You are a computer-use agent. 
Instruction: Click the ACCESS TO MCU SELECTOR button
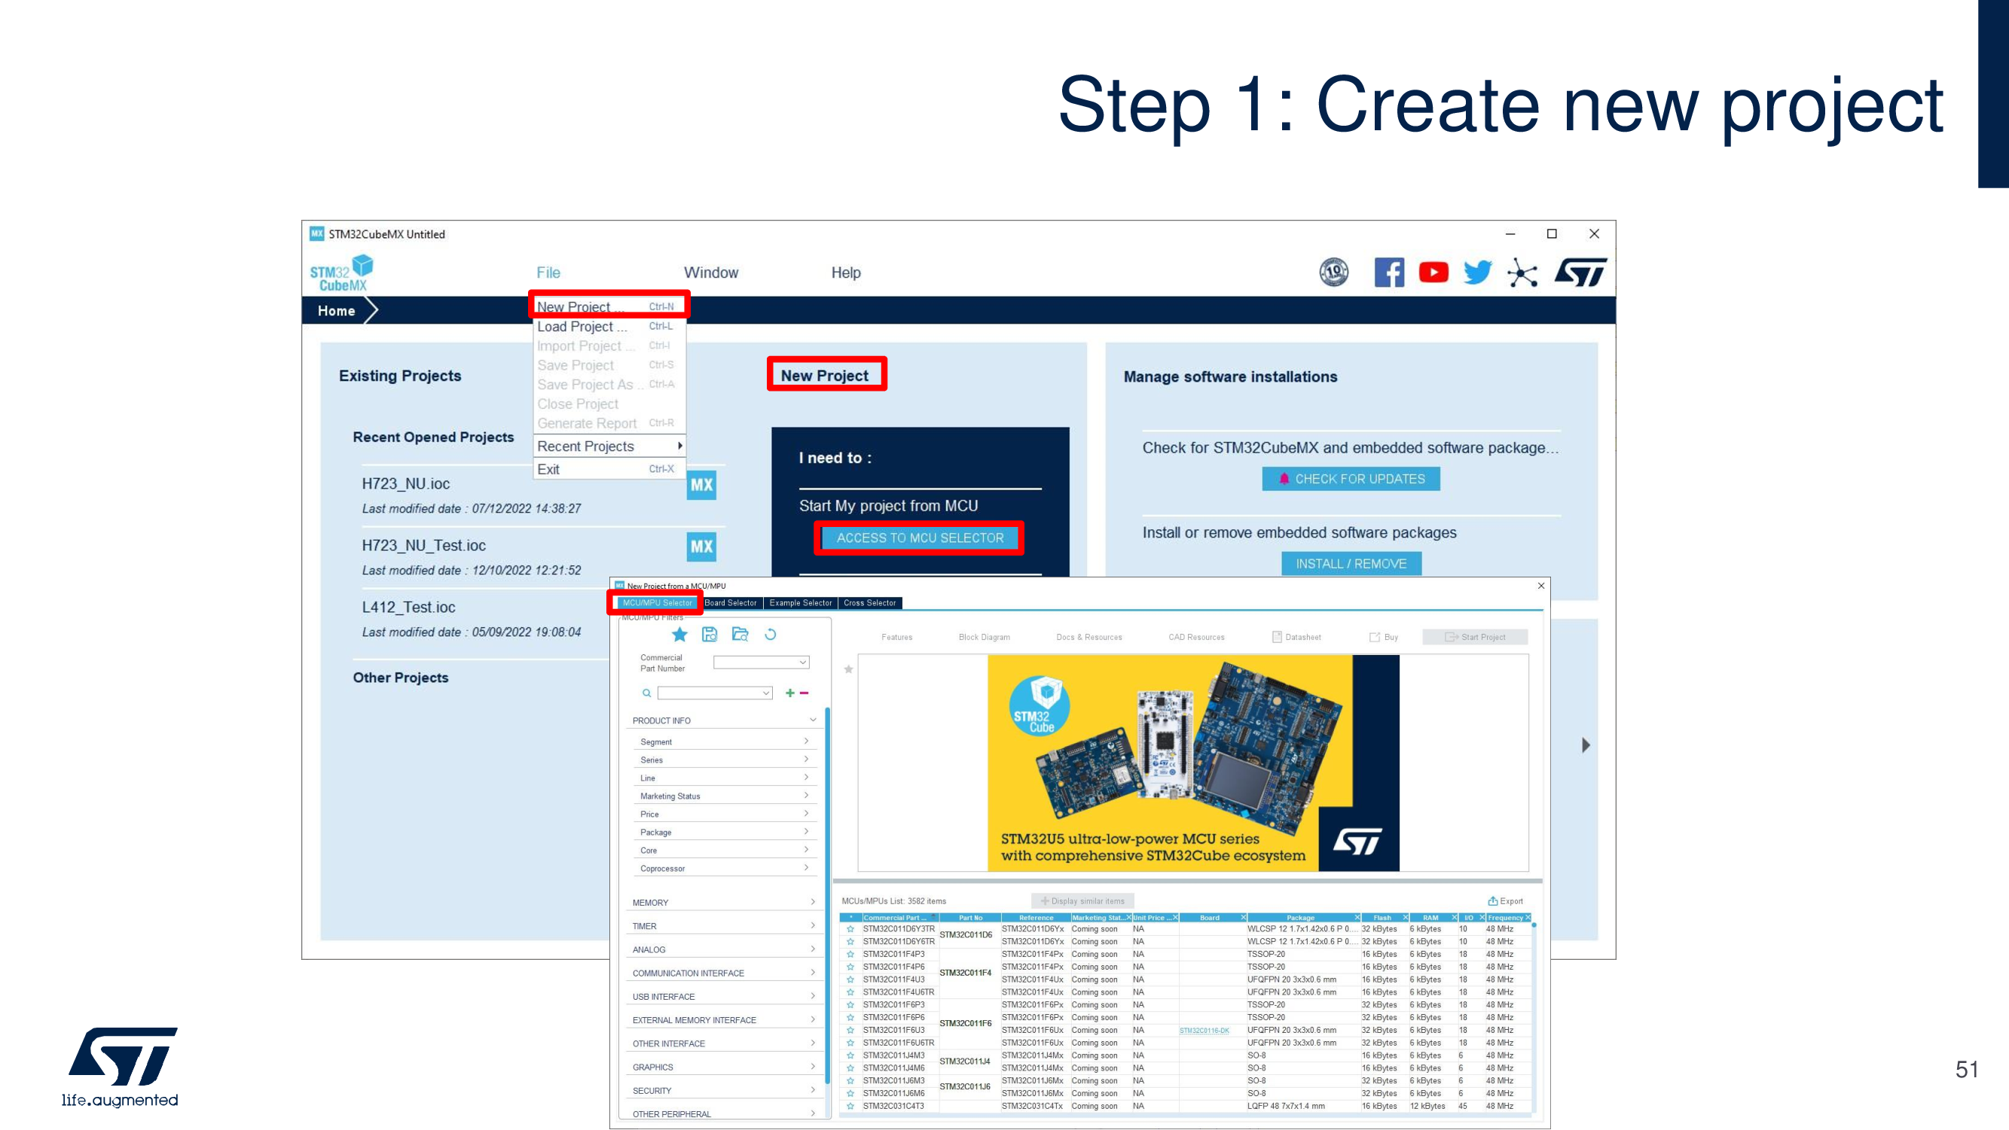(920, 538)
